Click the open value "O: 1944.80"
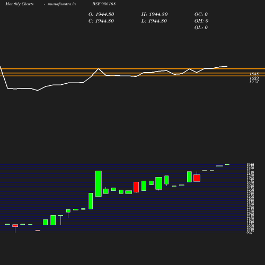The image size is (265, 265). (101, 14)
